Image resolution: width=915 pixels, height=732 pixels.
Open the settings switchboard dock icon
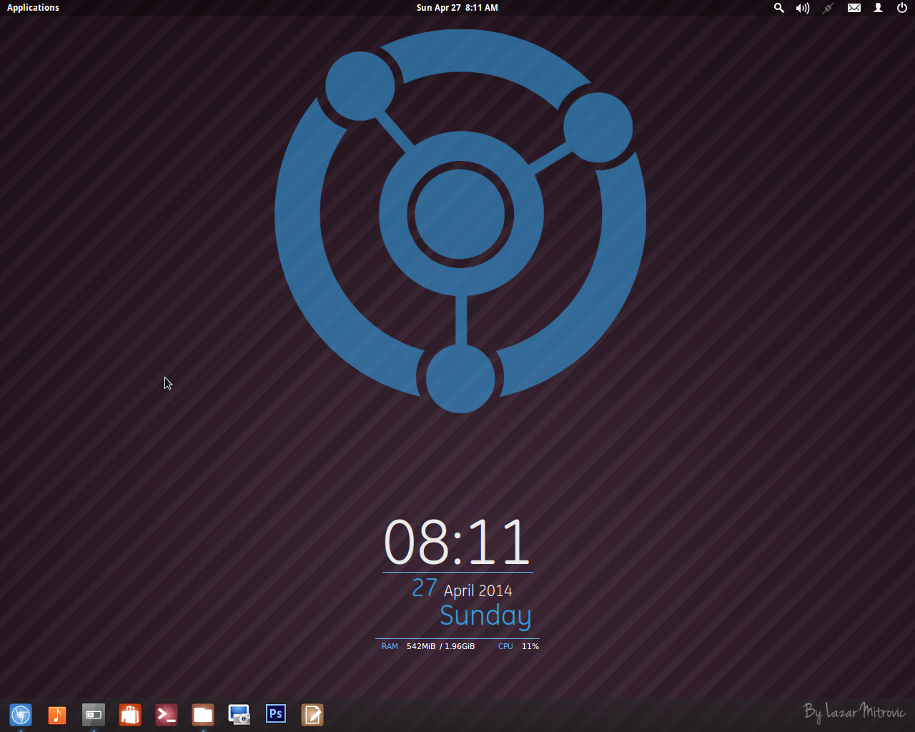(x=94, y=714)
